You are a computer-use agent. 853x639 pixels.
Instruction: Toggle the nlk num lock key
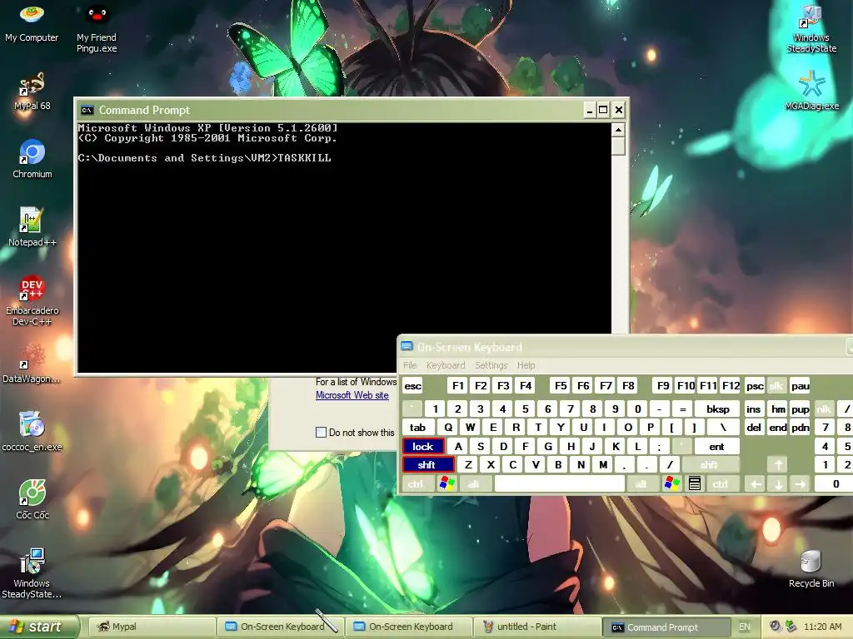point(823,409)
